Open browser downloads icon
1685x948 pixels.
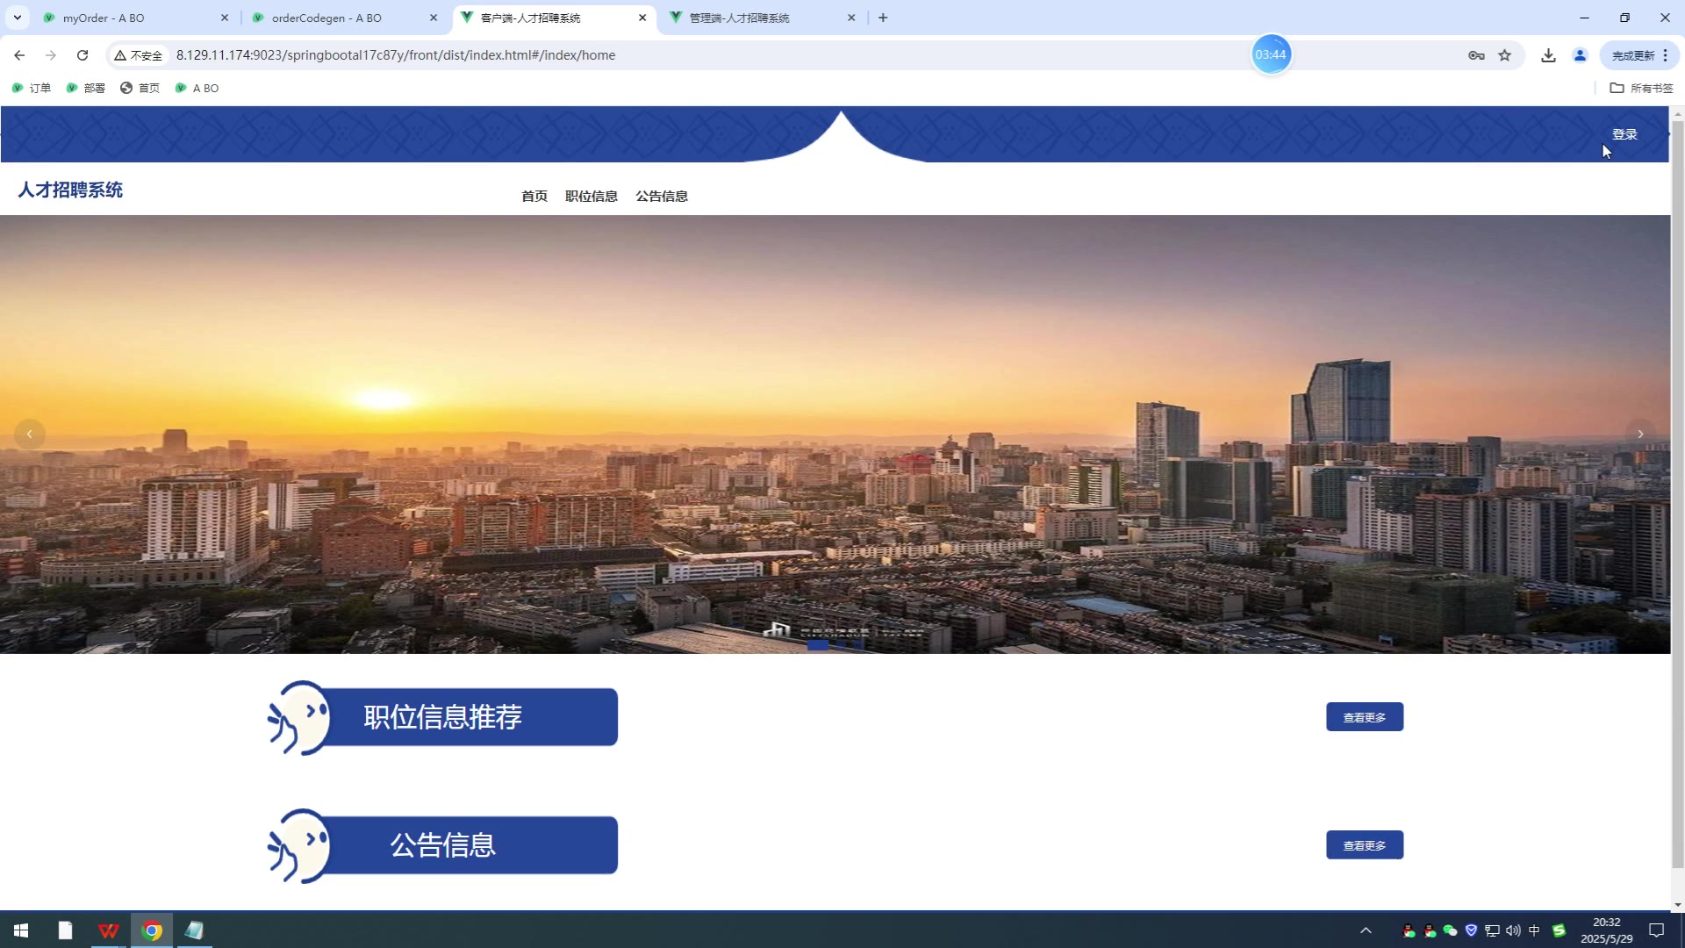click(x=1548, y=55)
